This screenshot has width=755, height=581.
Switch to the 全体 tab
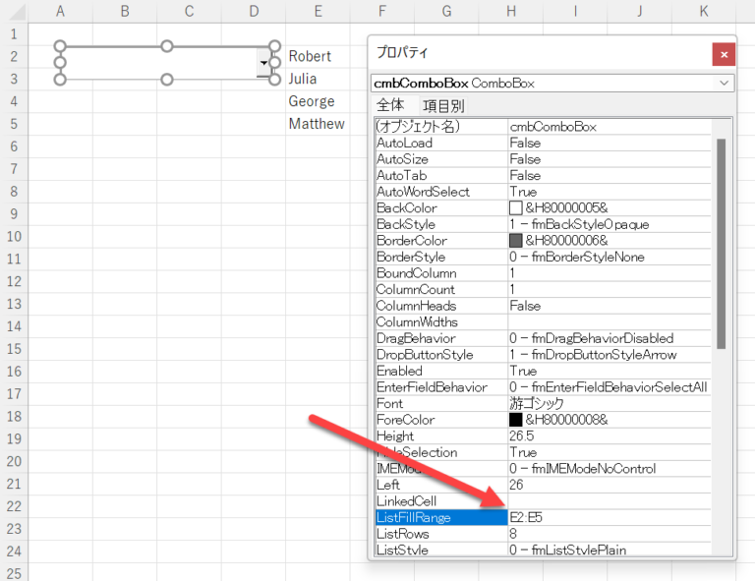(x=390, y=105)
